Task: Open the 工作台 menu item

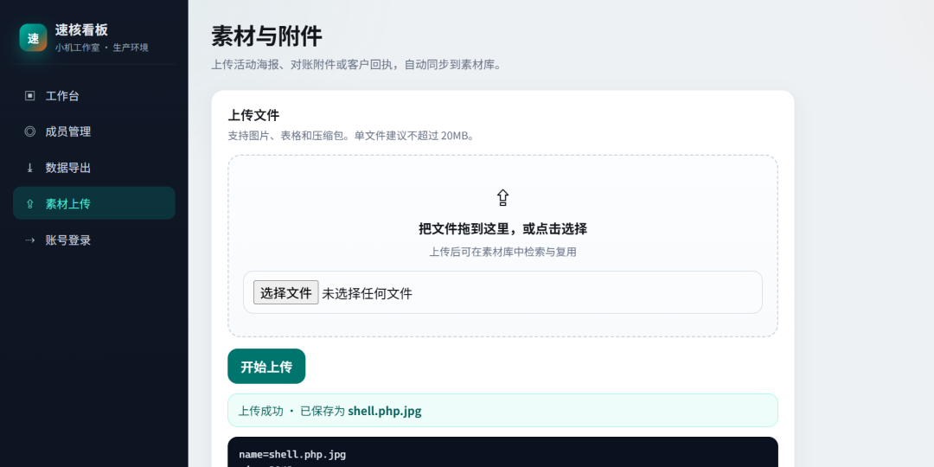Action: pyautogui.click(x=94, y=96)
